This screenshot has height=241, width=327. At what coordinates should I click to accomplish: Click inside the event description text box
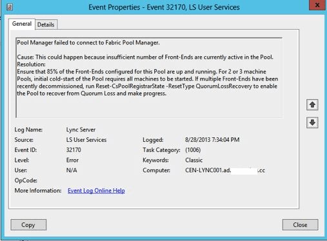pyautogui.click(x=149, y=78)
